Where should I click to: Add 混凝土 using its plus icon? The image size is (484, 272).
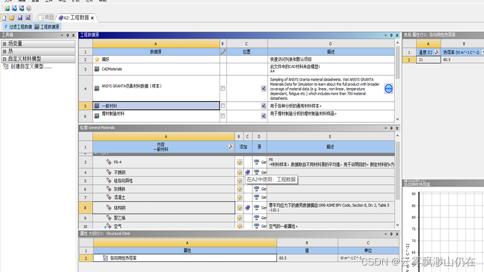pyautogui.click(x=239, y=197)
